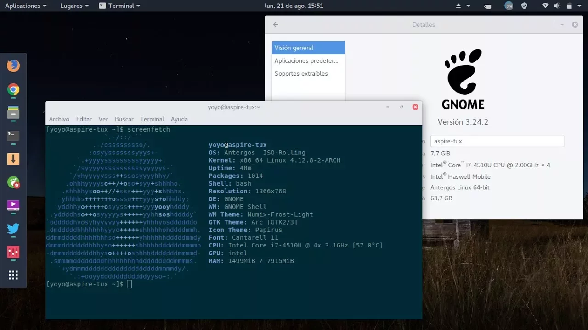
Task: Select Soportes extraíbles in Detalles sidebar
Action: [308, 73]
